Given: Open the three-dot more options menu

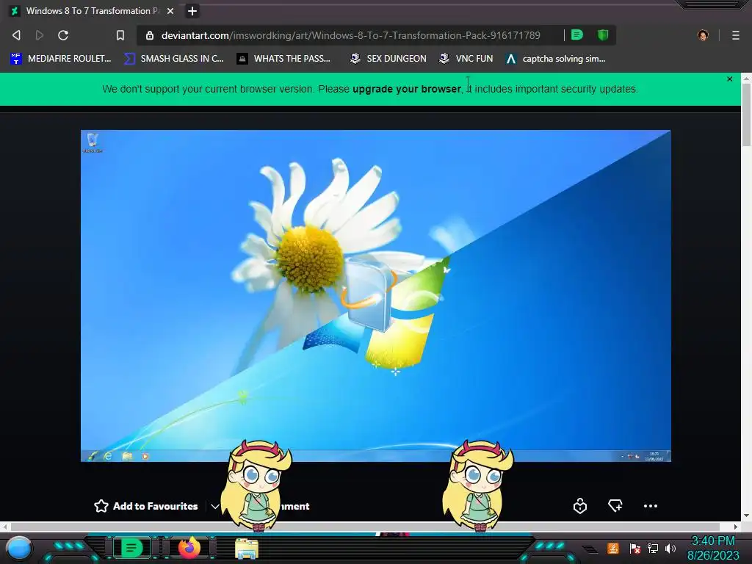Looking at the screenshot, I should pyautogui.click(x=651, y=506).
